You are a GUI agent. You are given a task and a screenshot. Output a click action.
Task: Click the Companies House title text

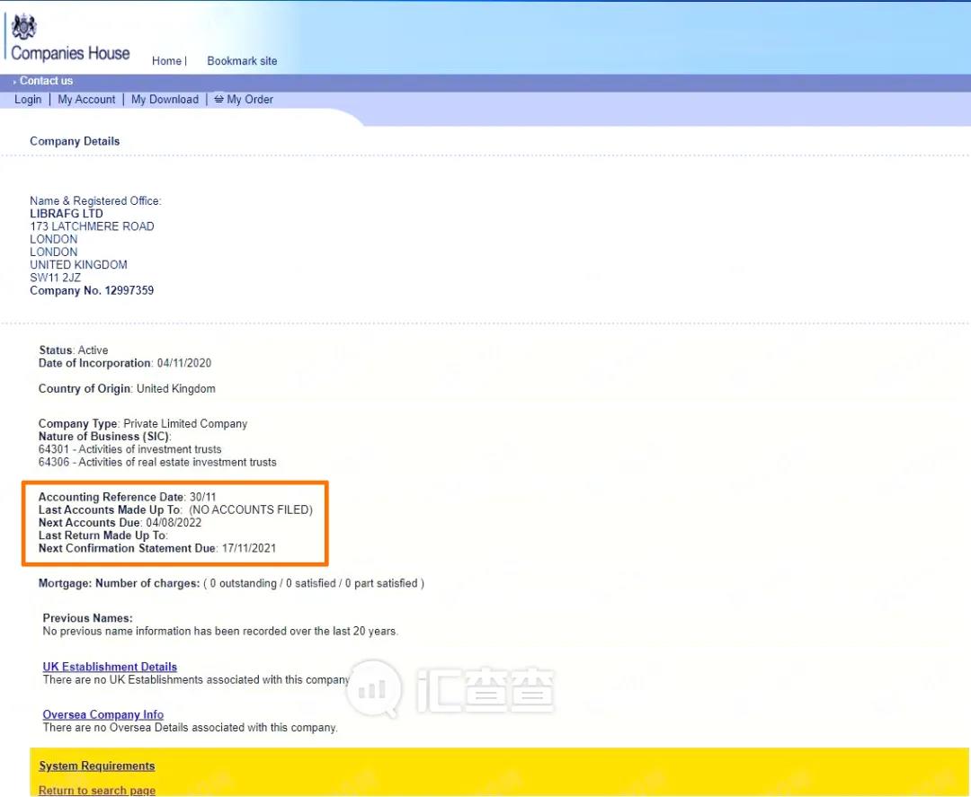(x=70, y=53)
